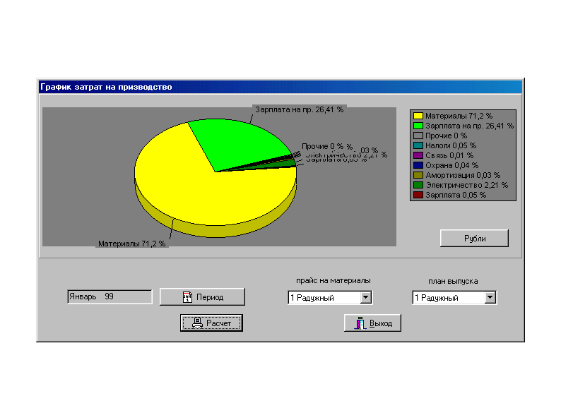561x420 pixels.
Task: Select the yellow Материалы legend swatch
Action: click(418, 115)
